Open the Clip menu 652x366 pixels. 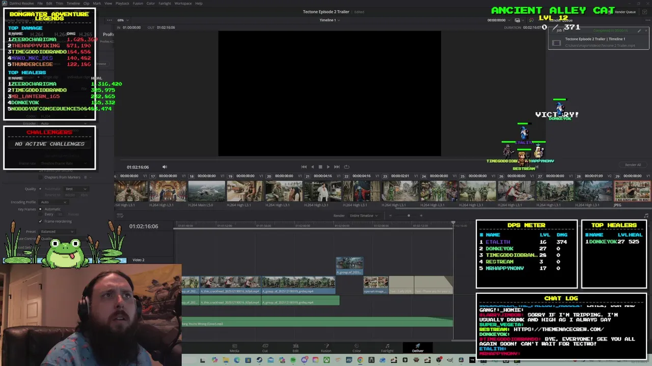point(86,3)
